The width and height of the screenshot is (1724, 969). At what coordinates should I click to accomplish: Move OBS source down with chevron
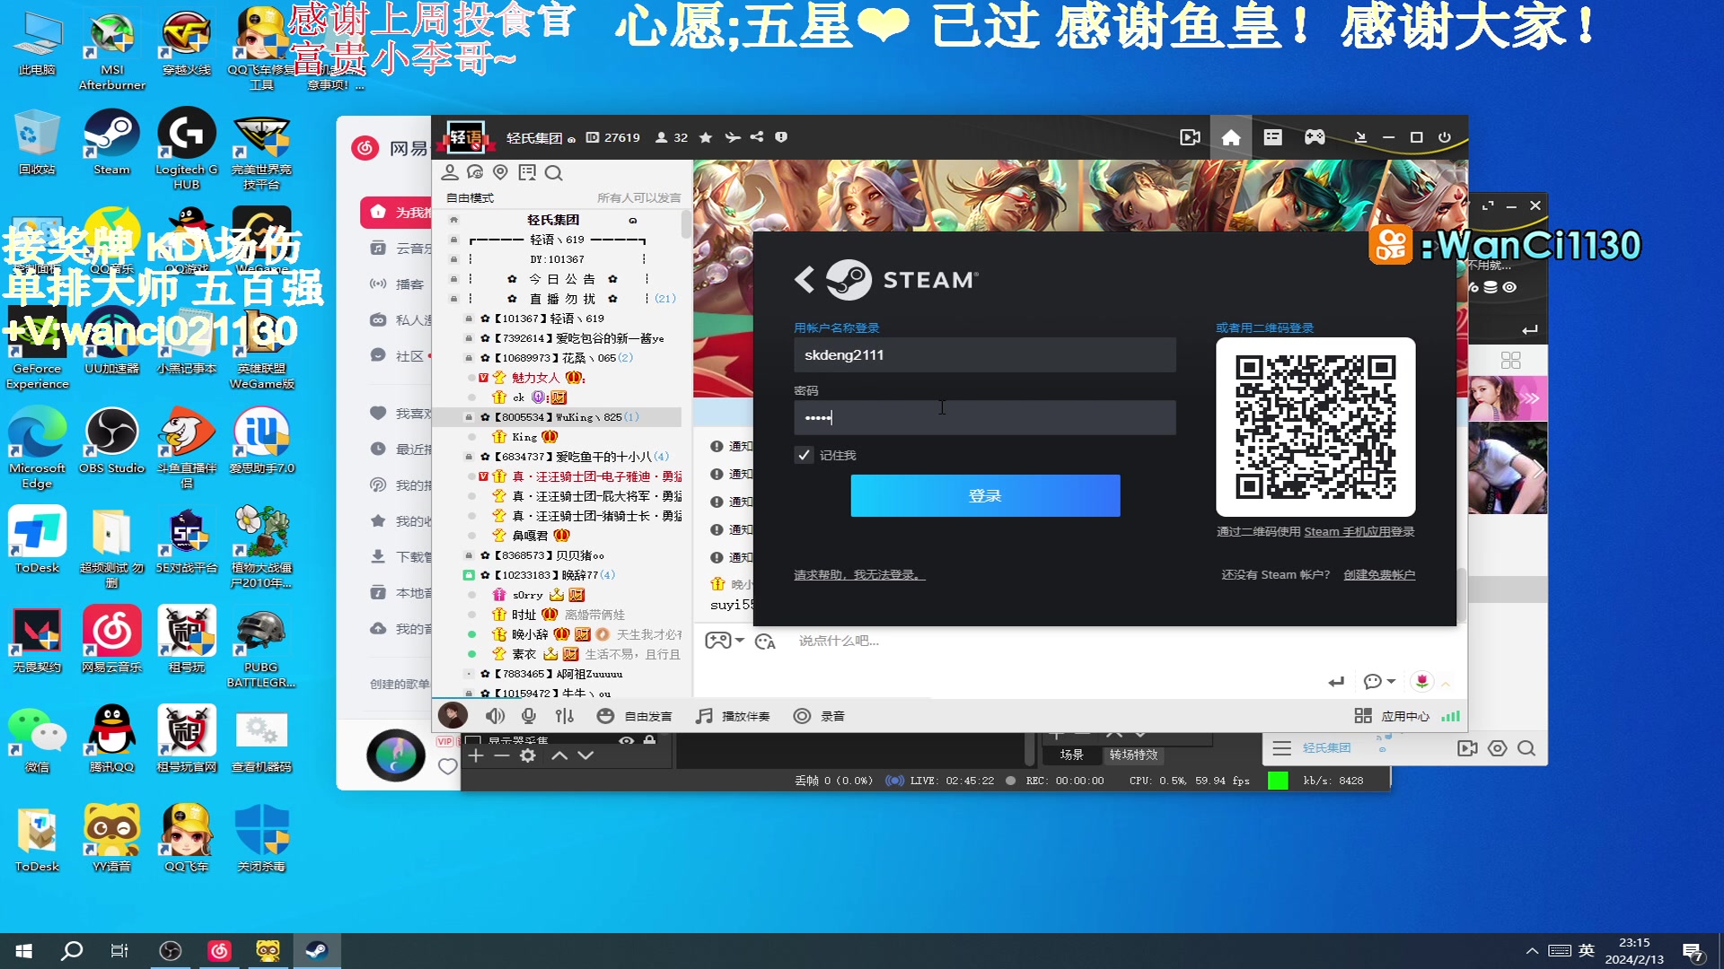point(585,755)
